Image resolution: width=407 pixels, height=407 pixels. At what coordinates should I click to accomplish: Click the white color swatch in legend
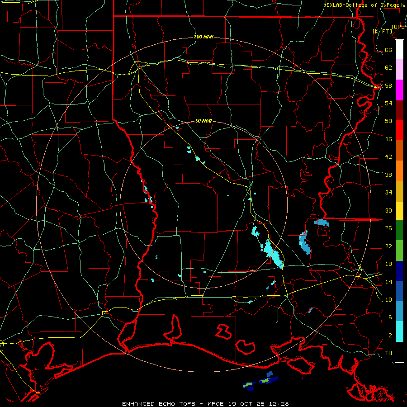point(399,50)
